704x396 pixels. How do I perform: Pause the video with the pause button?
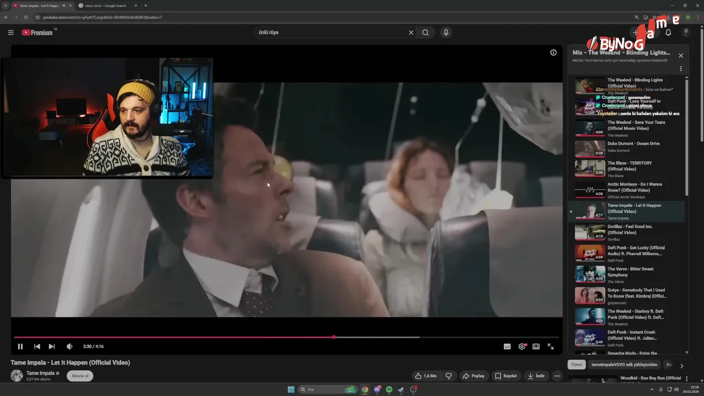pos(20,346)
